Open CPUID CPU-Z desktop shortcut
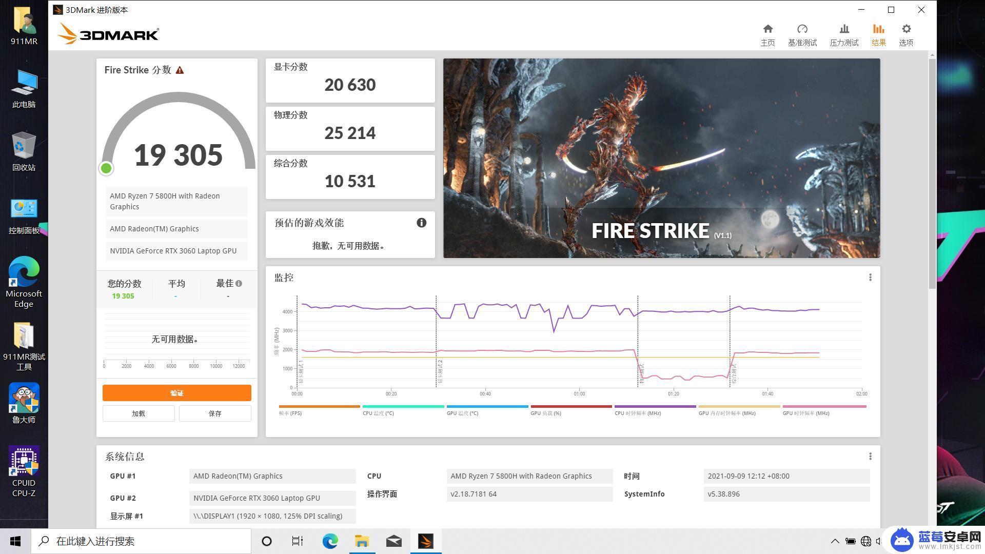The width and height of the screenshot is (985, 554). tap(24, 472)
